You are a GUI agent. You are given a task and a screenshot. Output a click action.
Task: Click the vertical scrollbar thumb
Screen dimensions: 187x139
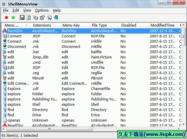184,37
